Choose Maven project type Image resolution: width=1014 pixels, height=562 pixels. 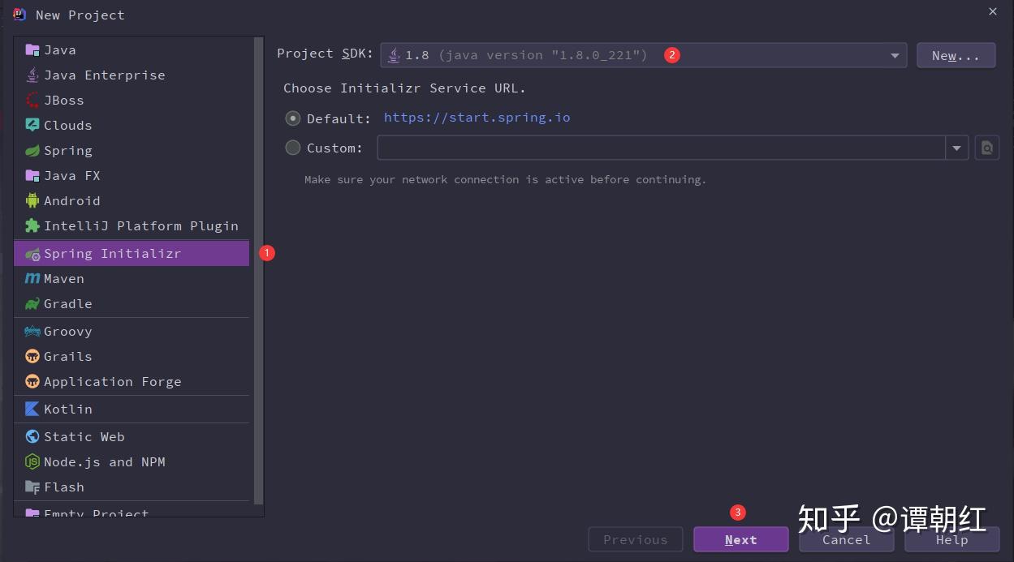coord(132,278)
